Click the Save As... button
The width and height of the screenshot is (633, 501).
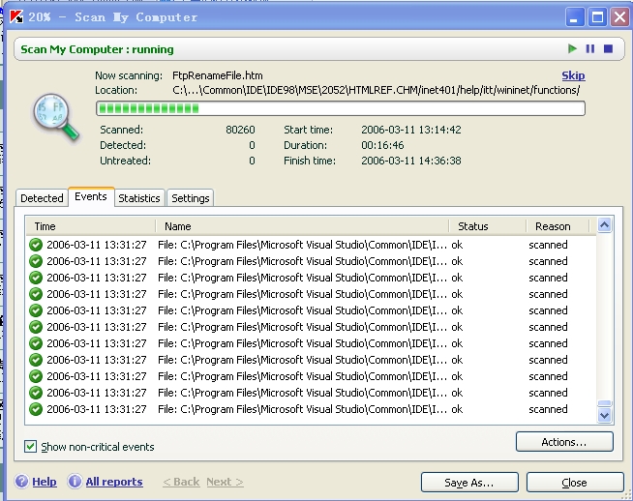pyautogui.click(x=469, y=483)
